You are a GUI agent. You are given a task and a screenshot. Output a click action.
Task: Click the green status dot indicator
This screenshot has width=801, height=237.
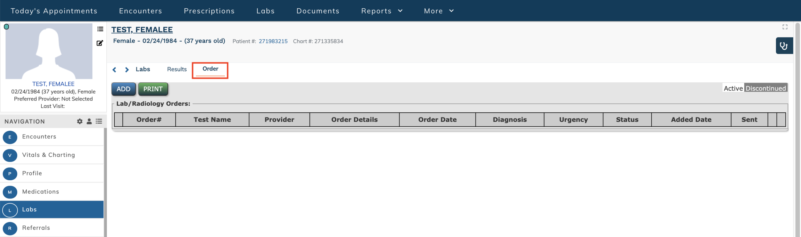6,27
